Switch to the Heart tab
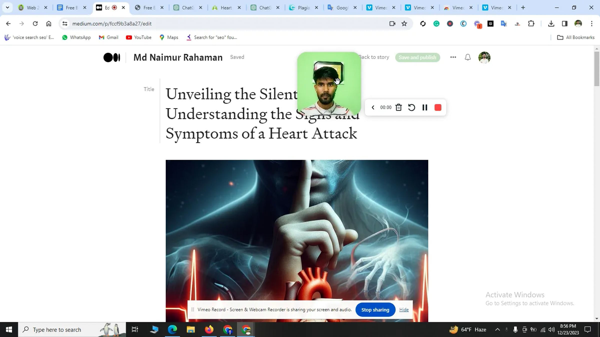Screen dimensions: 600x337 [225, 8]
